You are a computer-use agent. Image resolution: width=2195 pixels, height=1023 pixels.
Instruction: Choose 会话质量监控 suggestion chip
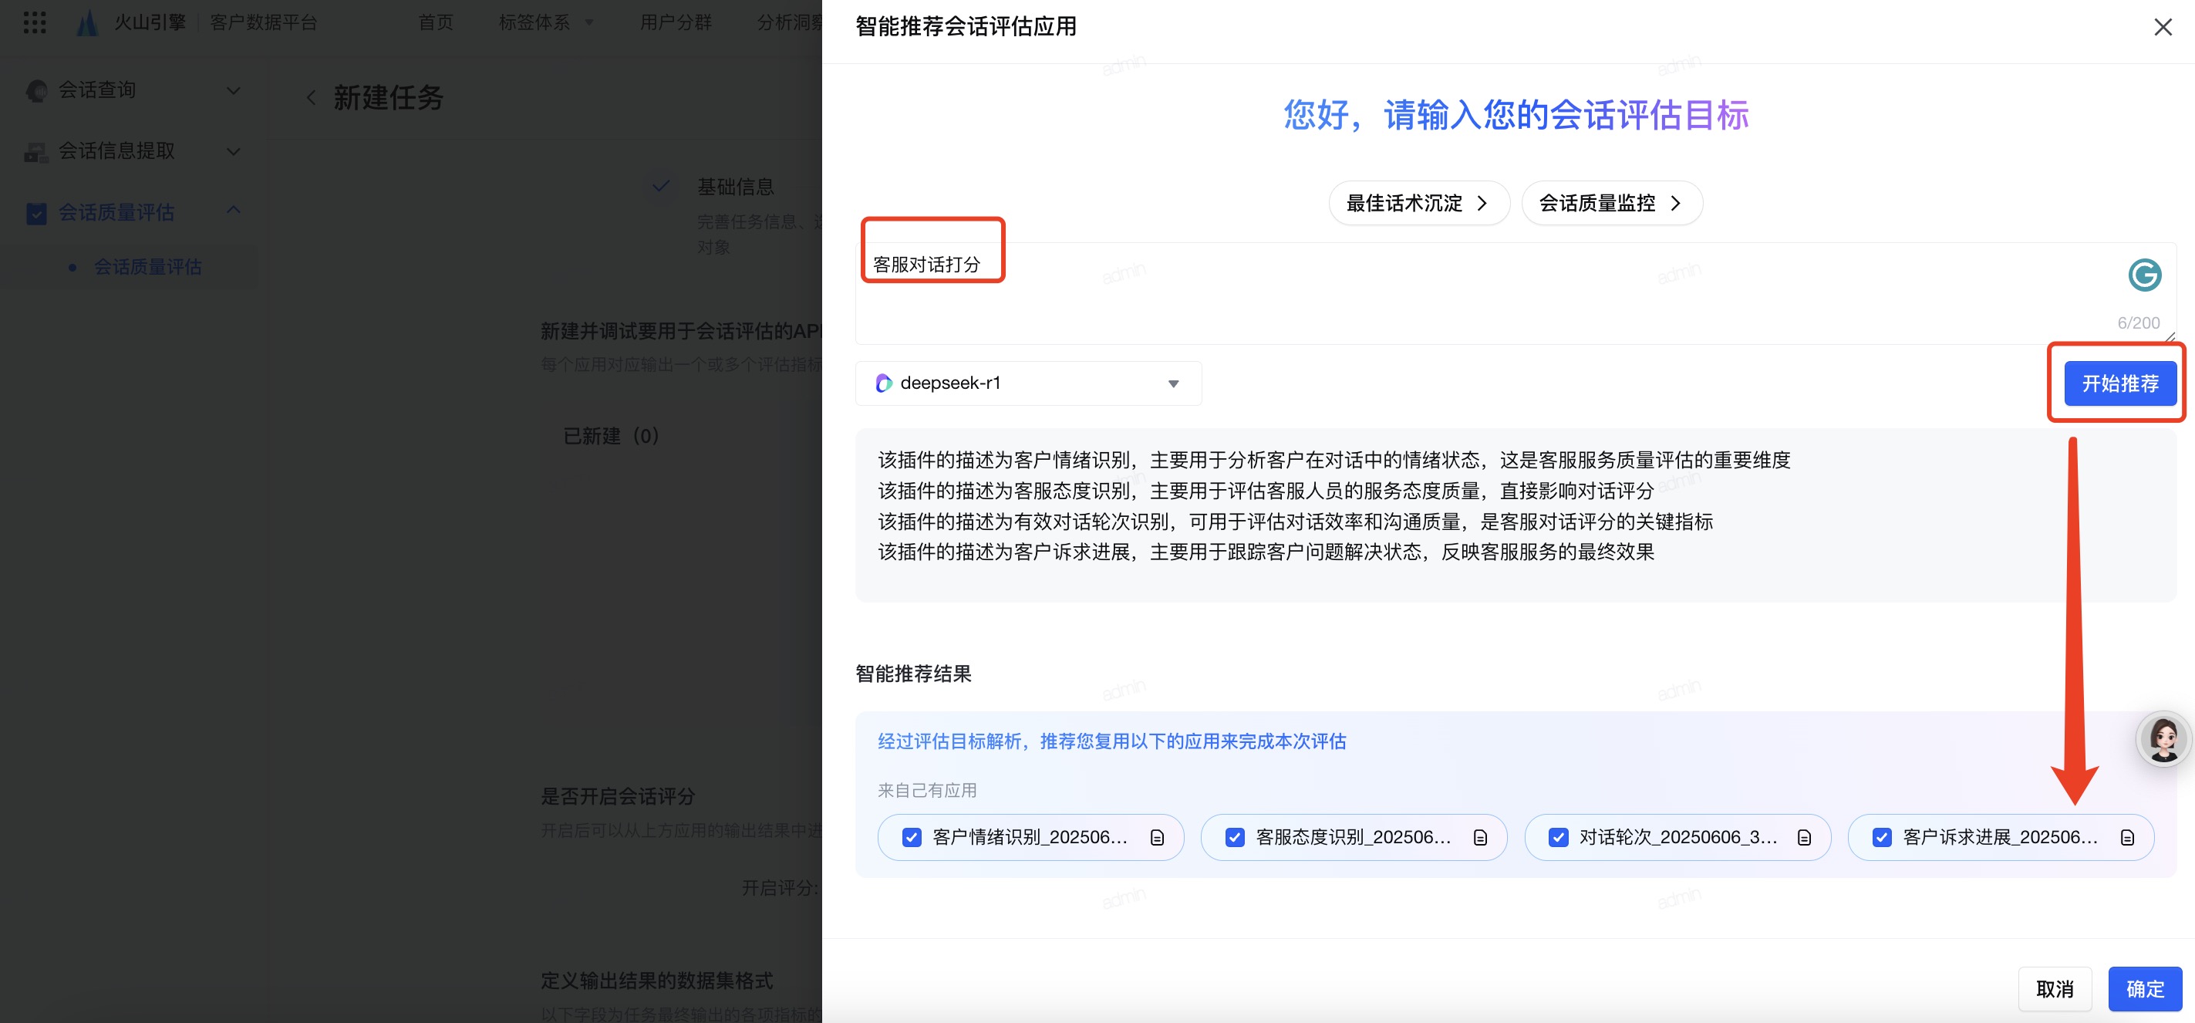tap(1611, 203)
